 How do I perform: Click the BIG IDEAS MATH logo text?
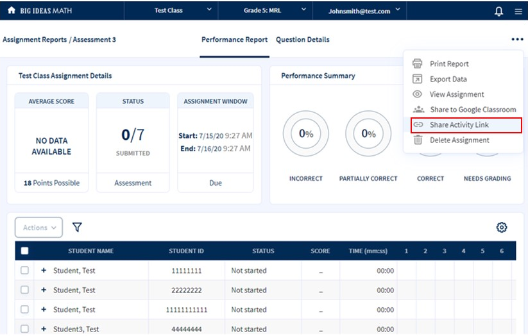[46, 11]
